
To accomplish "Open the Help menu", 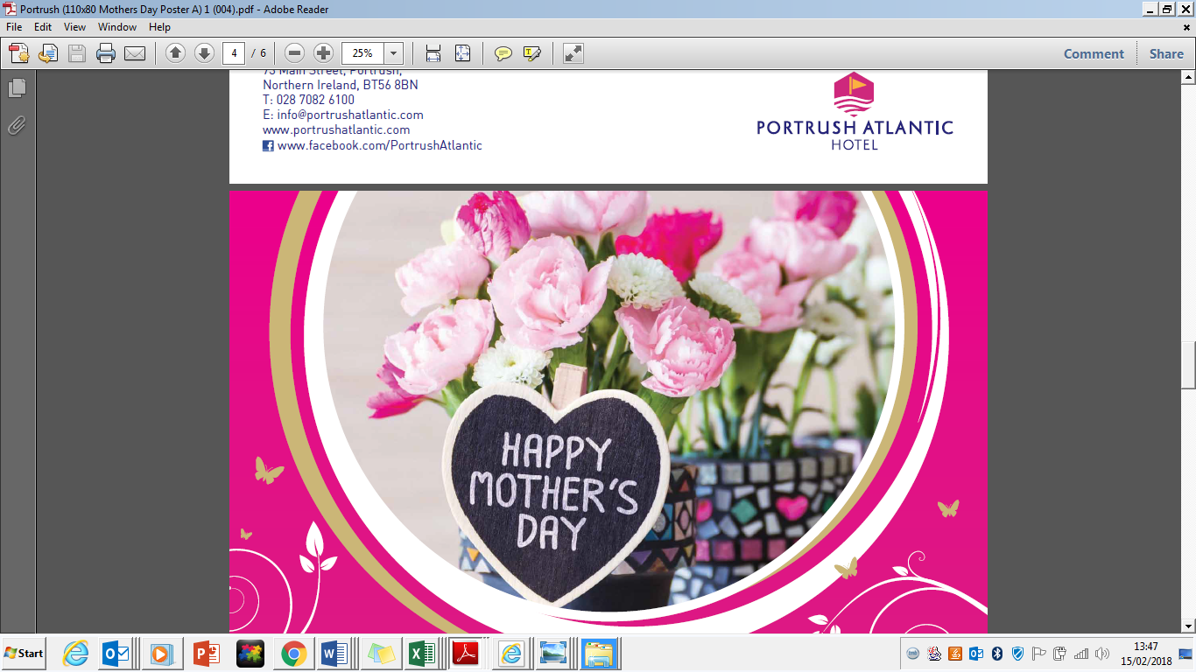I will pos(159,27).
